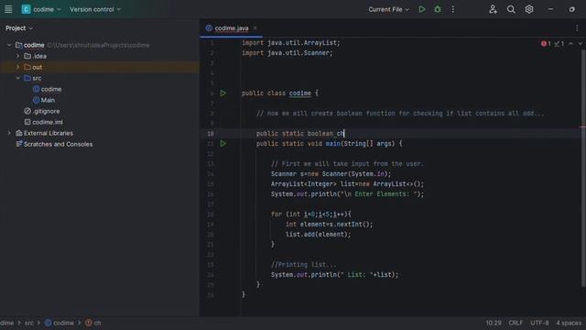Image resolution: width=586 pixels, height=330 pixels.
Task: Open Current File run configuration dropdown
Action: [x=388, y=9]
